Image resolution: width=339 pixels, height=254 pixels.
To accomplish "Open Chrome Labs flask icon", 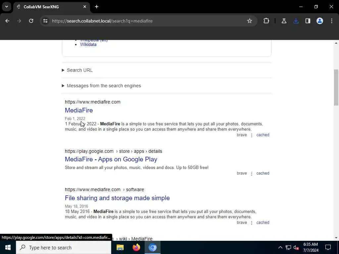I will (284, 21).
